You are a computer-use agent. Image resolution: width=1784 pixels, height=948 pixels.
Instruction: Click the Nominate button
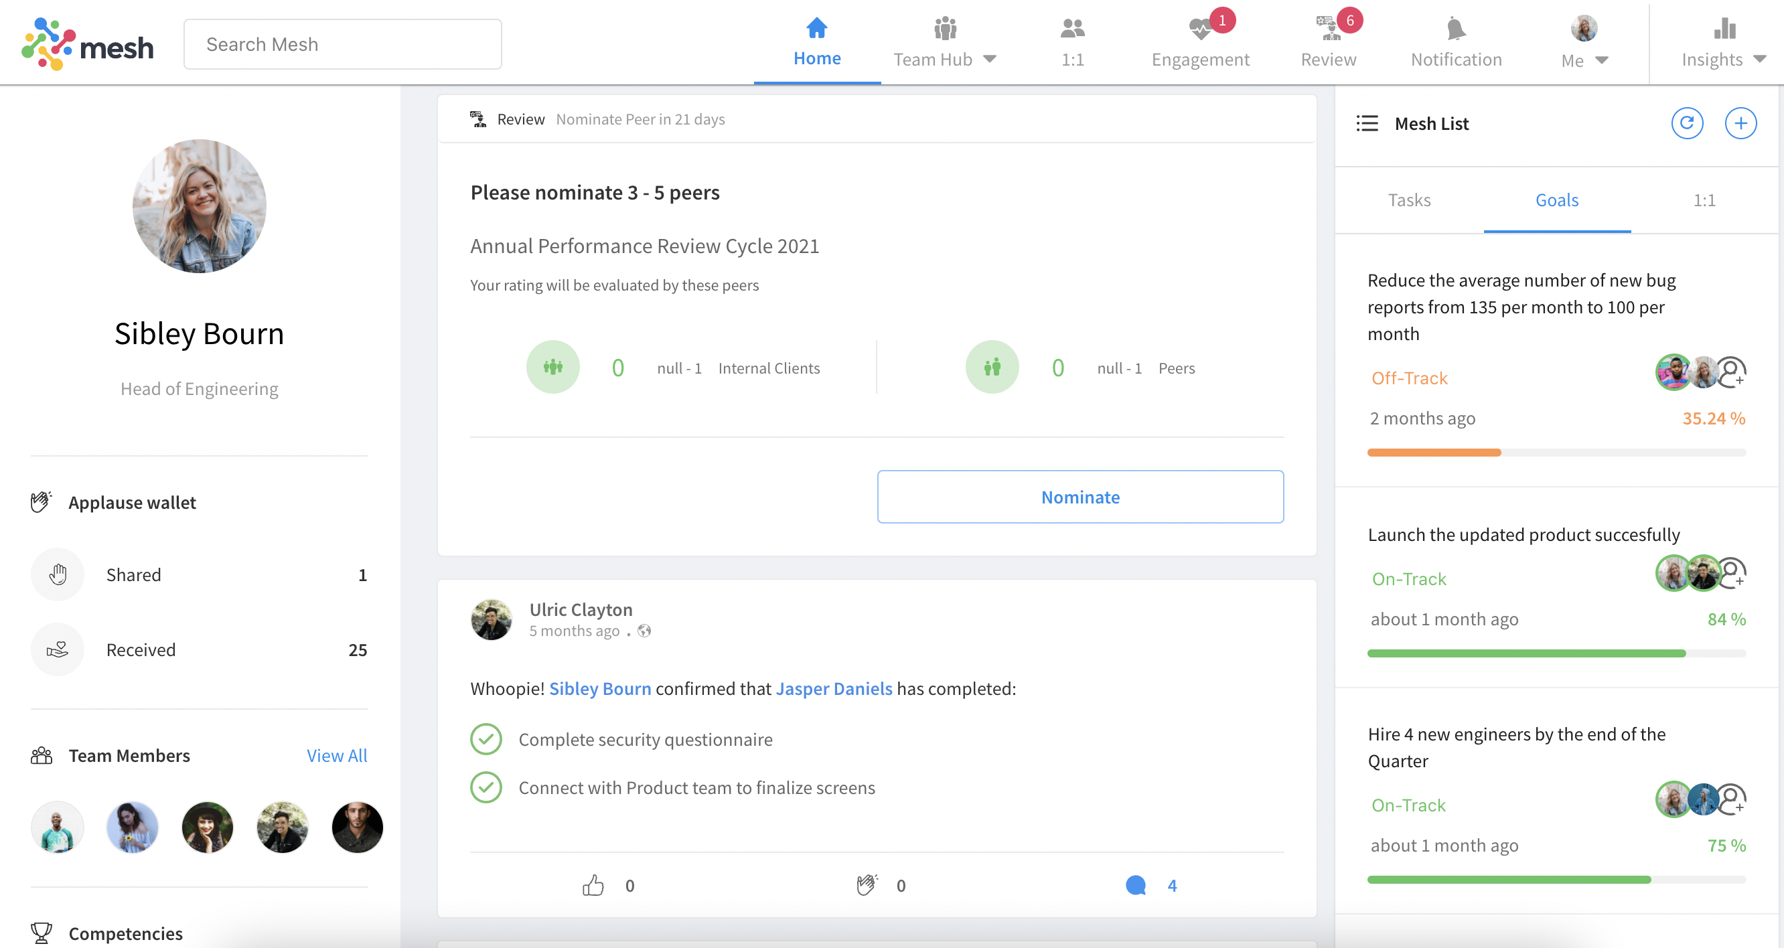(x=1080, y=497)
